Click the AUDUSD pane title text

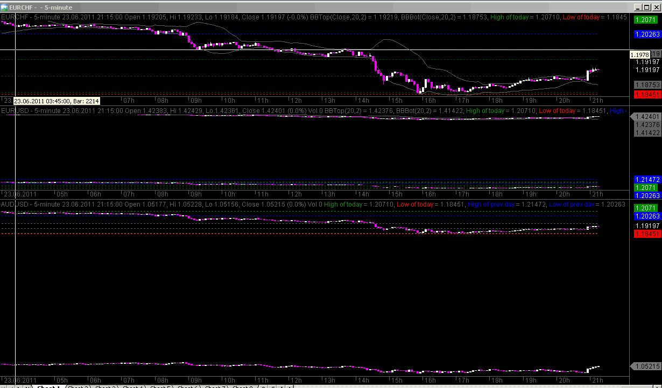(30, 204)
